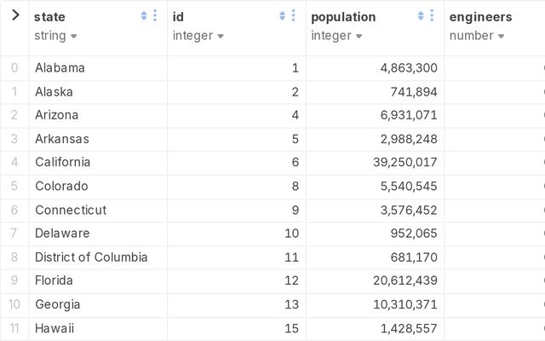Open population integer type dropdown

point(337,36)
